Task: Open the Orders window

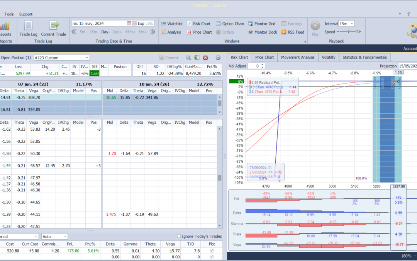Action: 225,32
